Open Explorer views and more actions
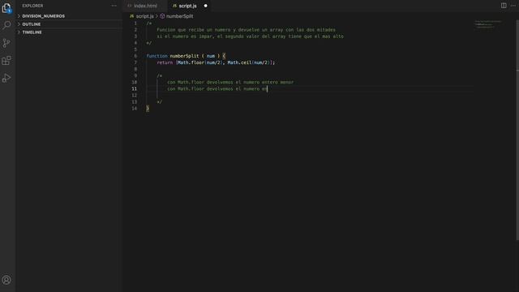 pos(114,6)
